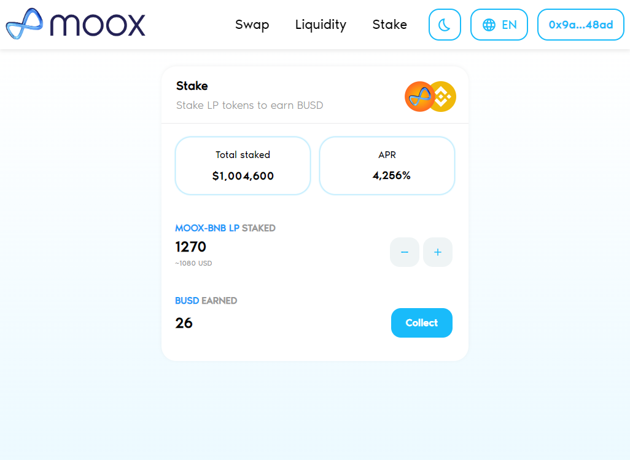Click the staked amount 1270

(x=190, y=247)
